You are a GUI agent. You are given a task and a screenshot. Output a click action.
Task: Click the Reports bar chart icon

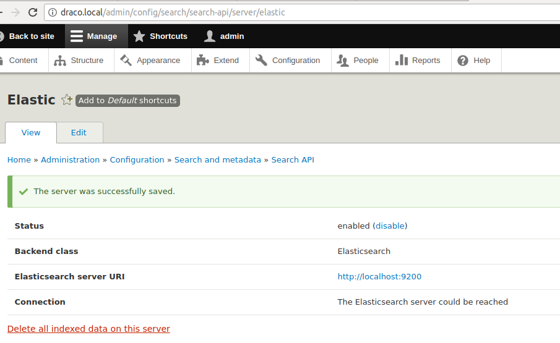tap(401, 61)
